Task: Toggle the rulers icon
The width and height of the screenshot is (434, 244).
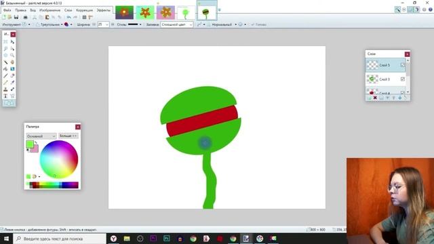Action: pyautogui.click(x=90, y=17)
